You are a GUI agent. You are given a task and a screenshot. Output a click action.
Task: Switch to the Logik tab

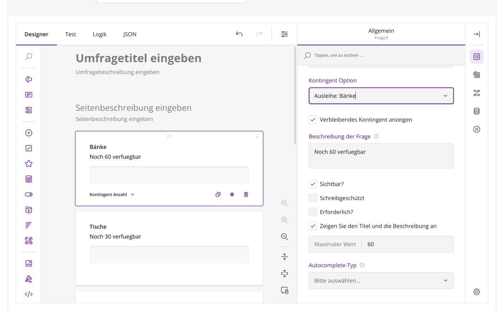click(x=100, y=34)
